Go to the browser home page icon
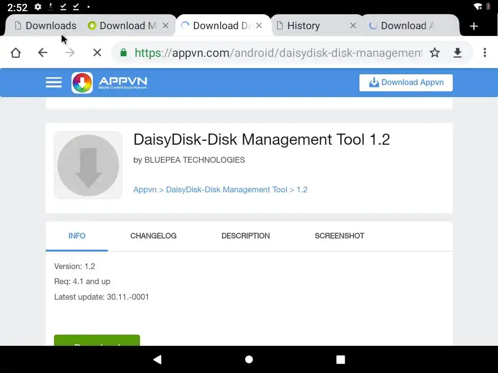Screen dimensions: 498x373 click(16, 52)
